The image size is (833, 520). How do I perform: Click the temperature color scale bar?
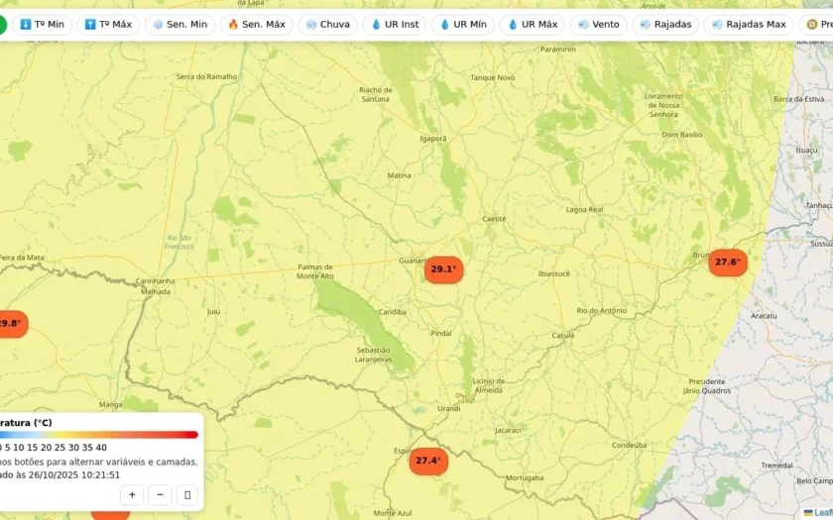point(99,435)
